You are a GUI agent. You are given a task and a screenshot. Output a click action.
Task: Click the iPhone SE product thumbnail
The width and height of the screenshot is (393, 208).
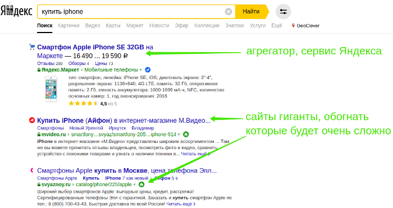[x=51, y=89]
